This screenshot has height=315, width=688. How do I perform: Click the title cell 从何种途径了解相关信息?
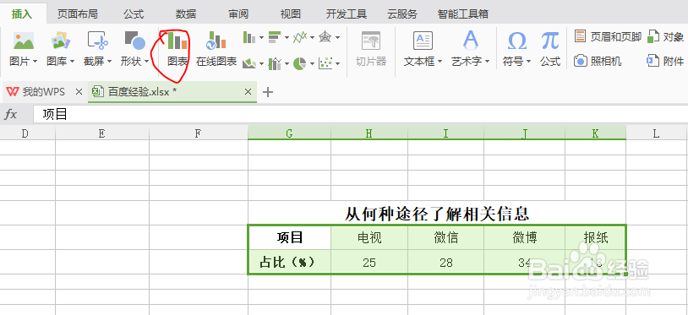tap(437, 214)
